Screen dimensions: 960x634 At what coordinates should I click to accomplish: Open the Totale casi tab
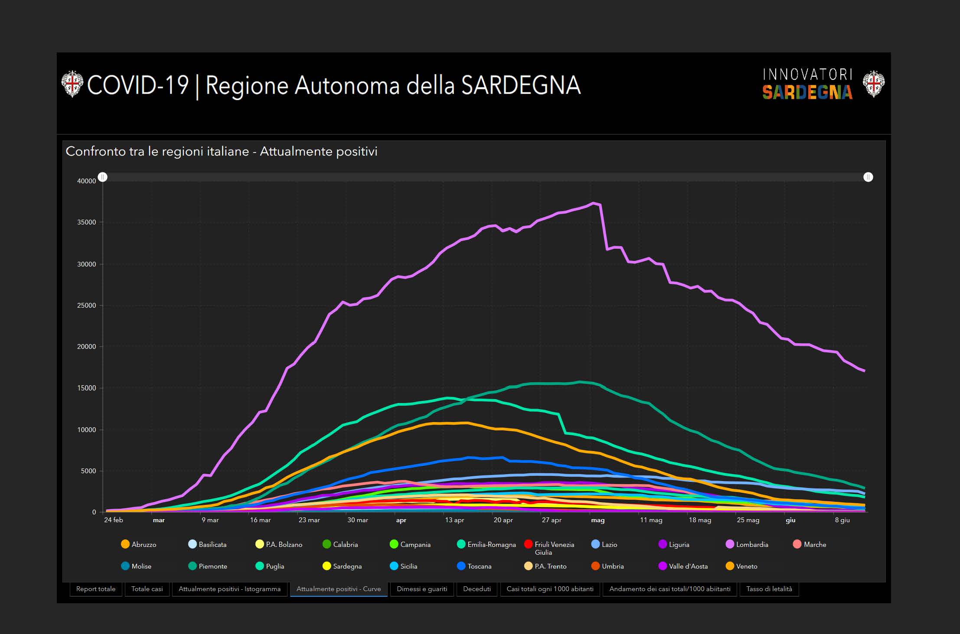click(147, 589)
